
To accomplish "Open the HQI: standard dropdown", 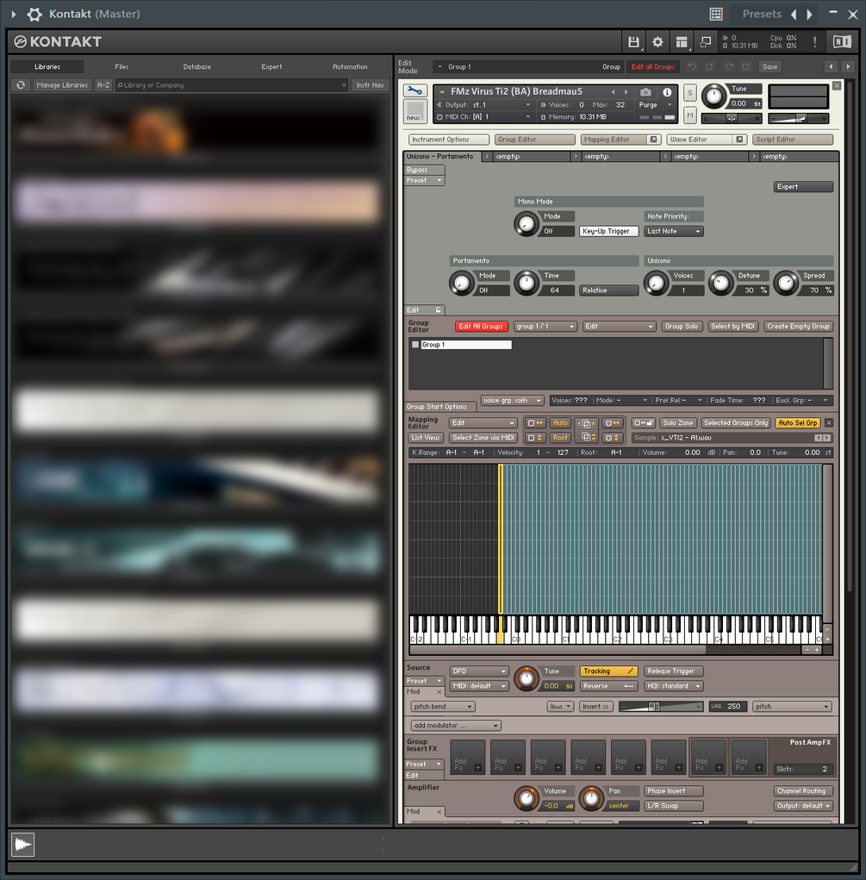I will click(x=674, y=686).
